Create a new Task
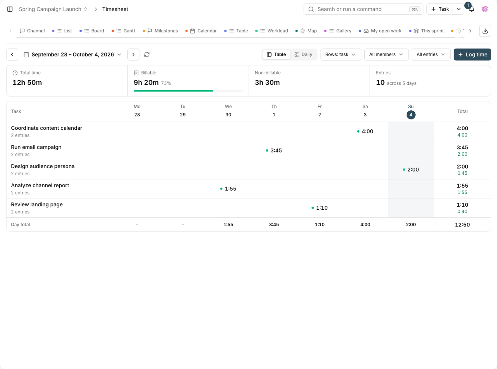Viewport: 497px width, 369px height. tap(440, 9)
